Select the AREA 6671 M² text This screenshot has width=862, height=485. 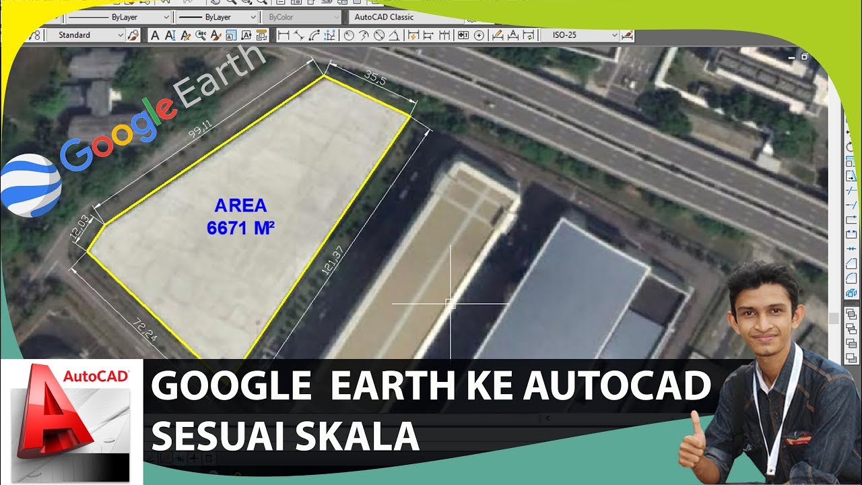[240, 217]
